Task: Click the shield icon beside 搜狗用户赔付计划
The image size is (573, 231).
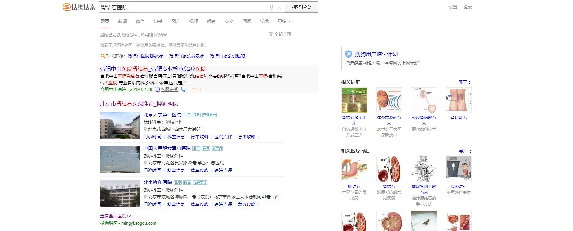Action: pos(349,54)
